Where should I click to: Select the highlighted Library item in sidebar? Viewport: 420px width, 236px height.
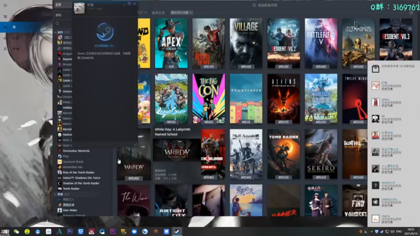click(x=26, y=27)
